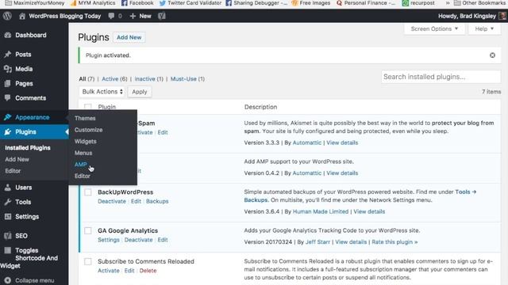Deactivate the BackUpWordPress plugin
Screen dimensions: 508x285
112,201
